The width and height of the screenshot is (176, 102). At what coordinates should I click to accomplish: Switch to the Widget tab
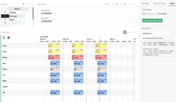pyautogui.click(x=145, y=4)
